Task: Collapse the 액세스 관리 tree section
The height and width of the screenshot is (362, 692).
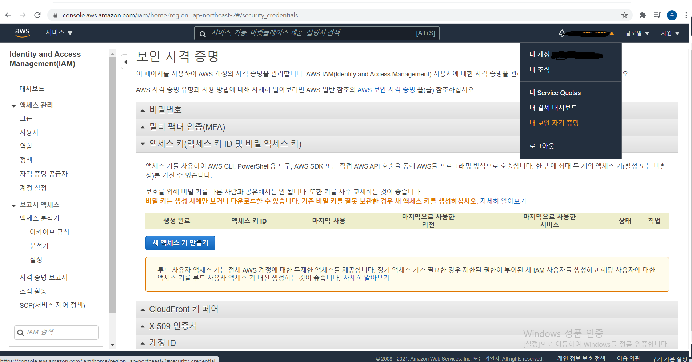Action: tap(13, 106)
